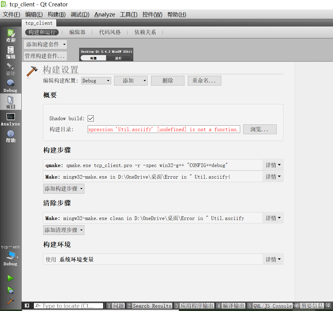Expand the 添加构建步骤 dropdown
333x311 pixels.
point(63,188)
